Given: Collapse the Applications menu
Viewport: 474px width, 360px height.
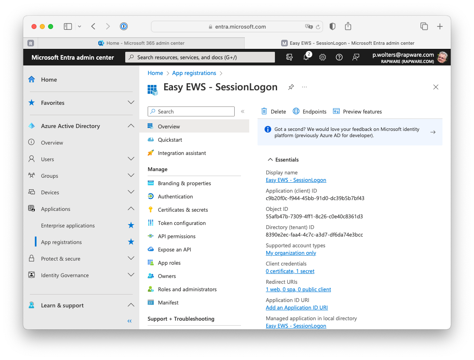Looking at the screenshot, I should tap(131, 209).
